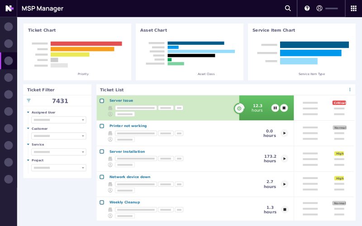The width and height of the screenshot is (362, 226).
Task: Click building icon in Weekly Cleanup row
Action: [110, 209]
